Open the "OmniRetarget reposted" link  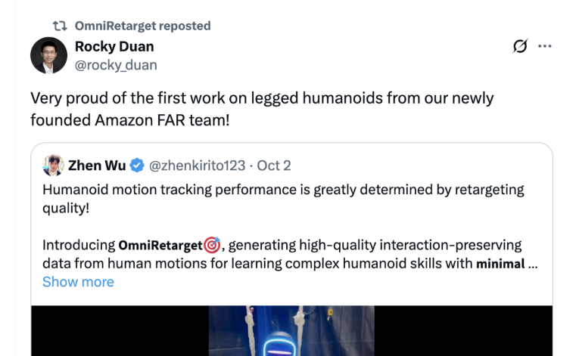[142, 26]
